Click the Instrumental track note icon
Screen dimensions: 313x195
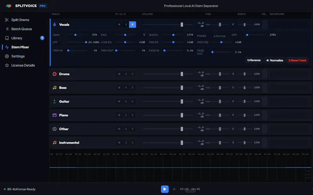[x=54, y=143]
